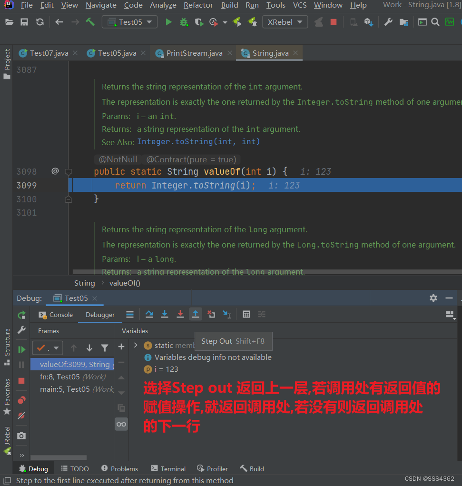Toggle the Frames filter funnel icon
The height and width of the screenshot is (486, 462).
tap(105, 348)
